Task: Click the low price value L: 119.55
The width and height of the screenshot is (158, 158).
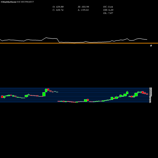Action: click(83, 10)
